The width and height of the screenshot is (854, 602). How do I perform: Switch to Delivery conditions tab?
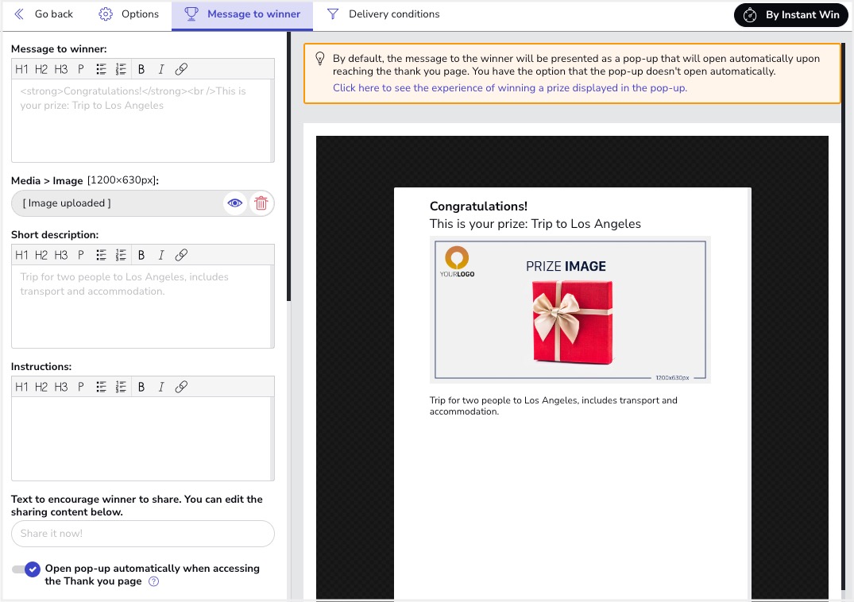pos(383,14)
